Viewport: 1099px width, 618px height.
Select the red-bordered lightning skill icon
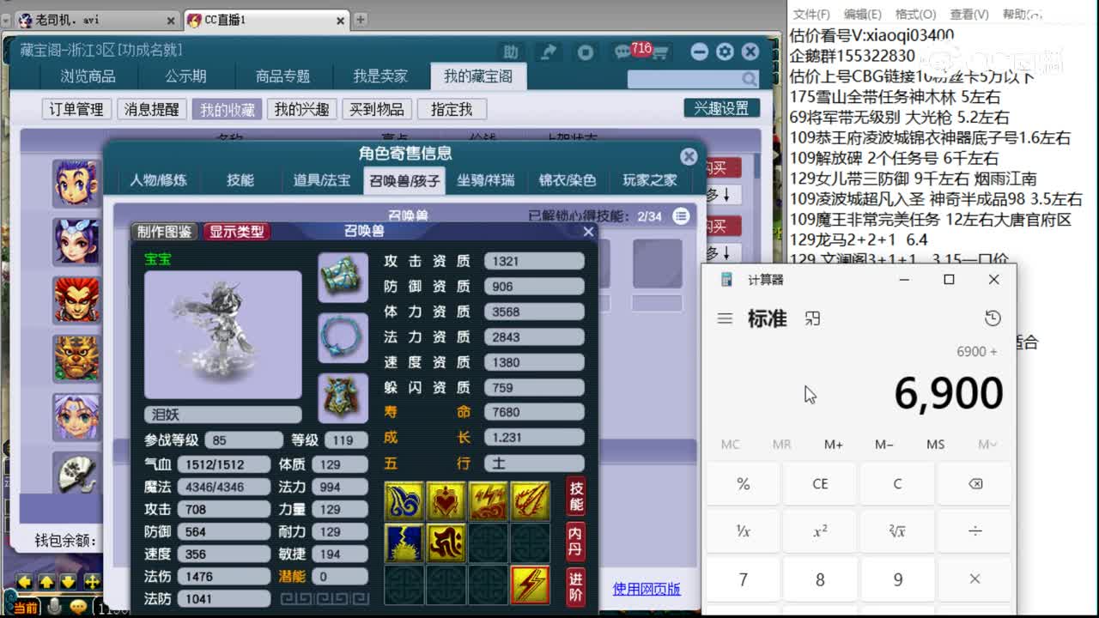point(531,586)
